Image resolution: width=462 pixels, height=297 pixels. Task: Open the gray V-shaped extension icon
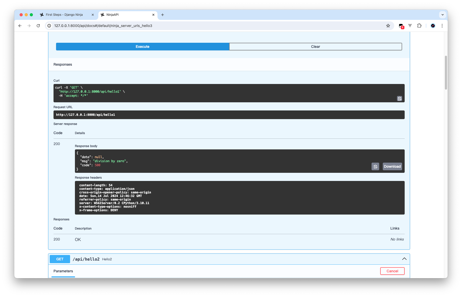pyautogui.click(x=410, y=26)
